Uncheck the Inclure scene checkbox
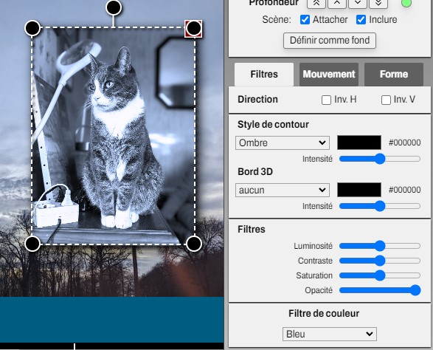Viewport: 433px width, 350px height. coord(361,20)
